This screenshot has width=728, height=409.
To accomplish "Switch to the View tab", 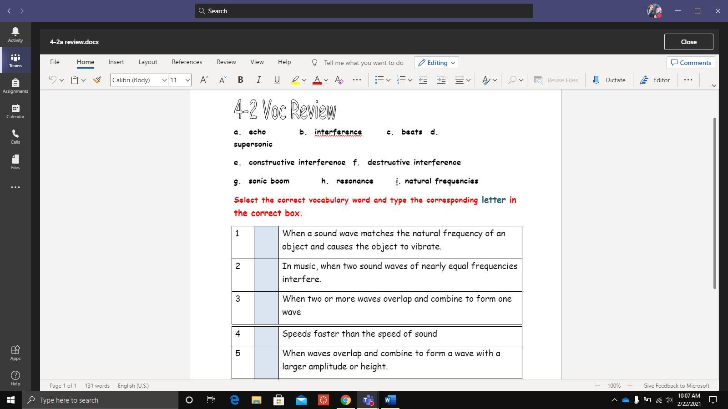I will pos(257,62).
